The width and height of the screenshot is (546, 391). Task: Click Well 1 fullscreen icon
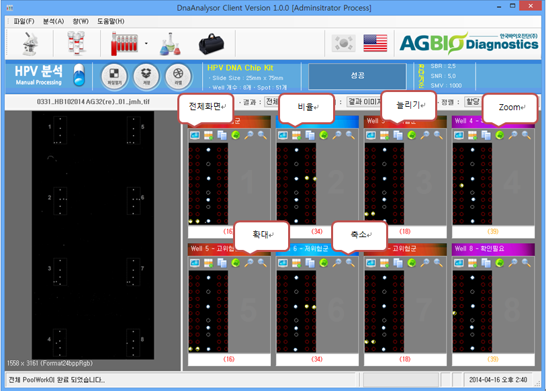pos(195,135)
